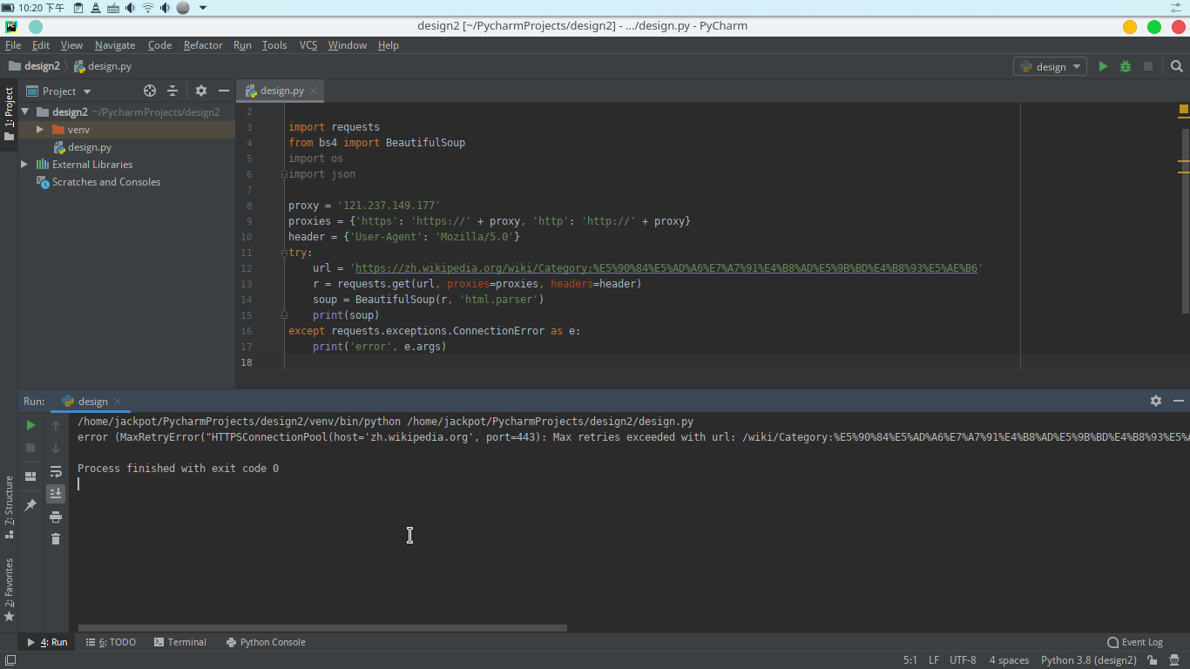Image resolution: width=1190 pixels, height=669 pixels.
Task: Toggle the 2: Favorites side panel
Action: tap(9, 590)
